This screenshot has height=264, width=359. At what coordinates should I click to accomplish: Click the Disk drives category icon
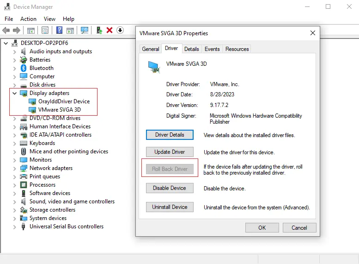coord(24,86)
